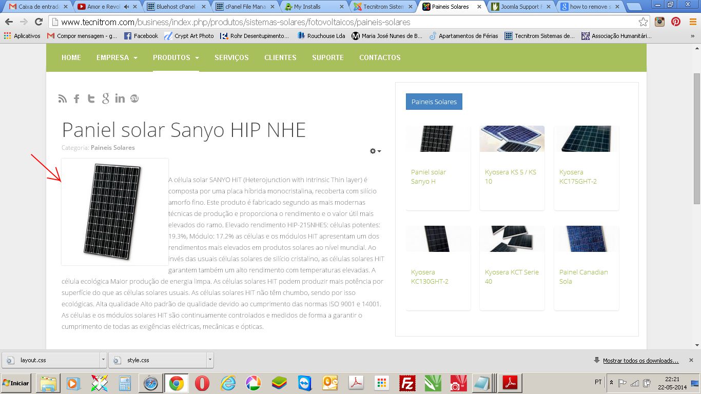Viewport: 701px width, 394px height.
Task: Open the Aplicativos apps shortcut
Action: 22,36
